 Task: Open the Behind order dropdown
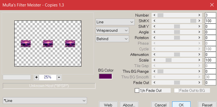(x=112, y=39)
